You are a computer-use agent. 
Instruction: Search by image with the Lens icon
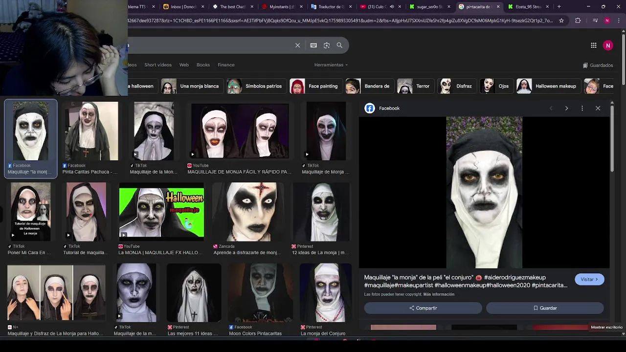pos(327,45)
